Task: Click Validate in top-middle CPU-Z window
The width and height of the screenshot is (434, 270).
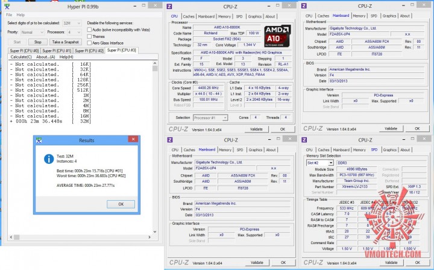Action: (x=256, y=129)
